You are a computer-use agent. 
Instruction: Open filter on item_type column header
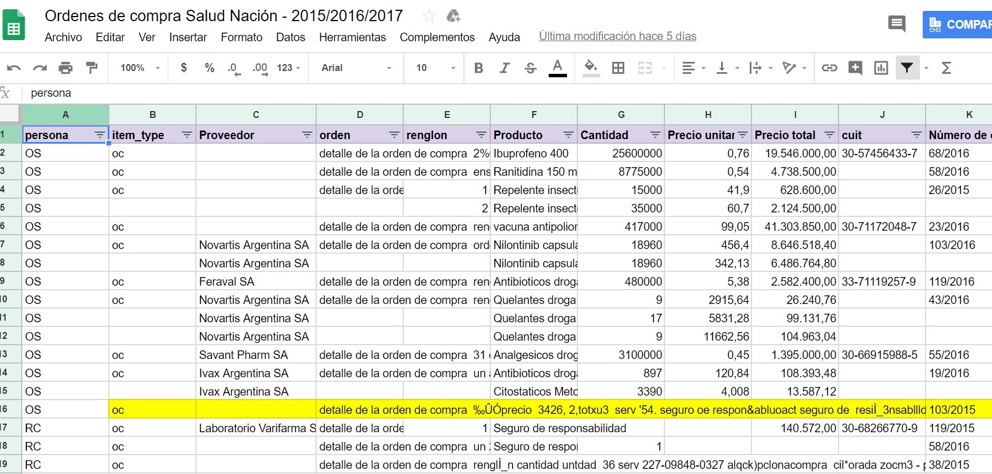pos(187,135)
